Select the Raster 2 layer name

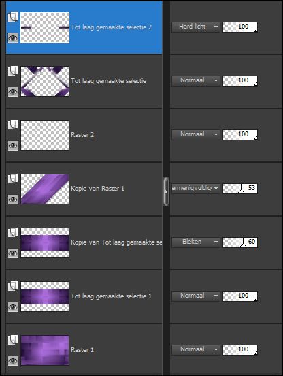82,135
